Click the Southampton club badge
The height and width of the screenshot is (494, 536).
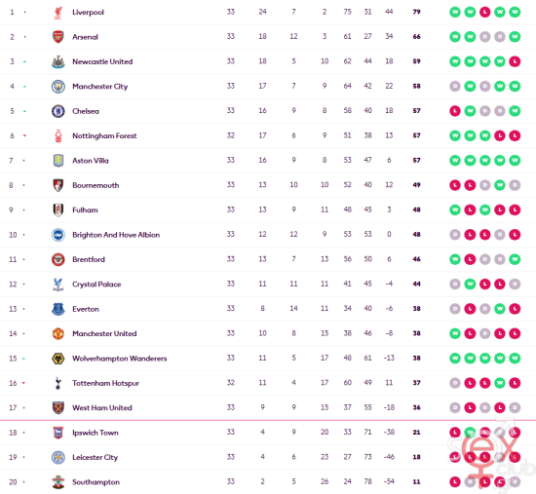pos(58,482)
